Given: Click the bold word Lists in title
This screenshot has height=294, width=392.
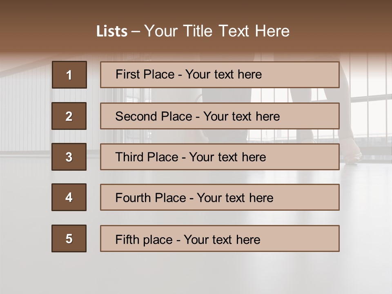Looking at the screenshot, I should [x=111, y=31].
